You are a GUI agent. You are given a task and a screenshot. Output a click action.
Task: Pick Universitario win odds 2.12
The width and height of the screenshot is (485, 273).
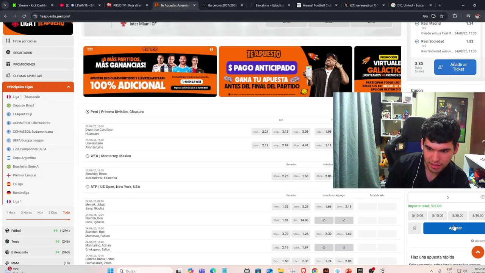click(261, 145)
